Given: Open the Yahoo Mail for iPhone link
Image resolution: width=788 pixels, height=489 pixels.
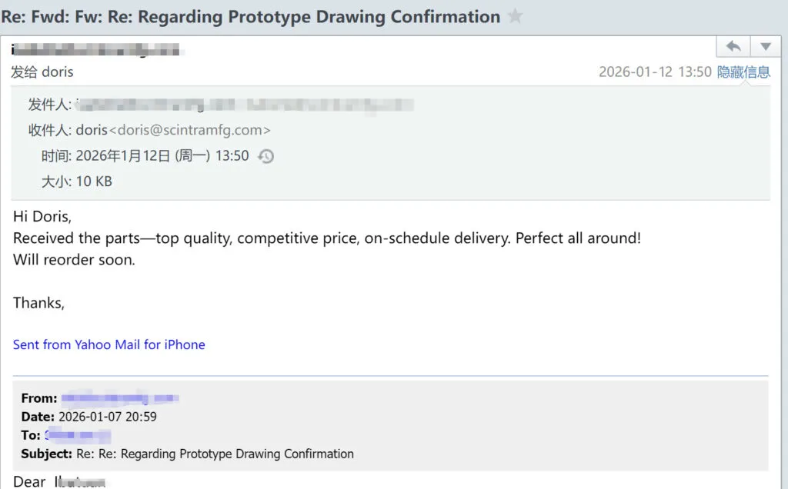Looking at the screenshot, I should tap(109, 344).
